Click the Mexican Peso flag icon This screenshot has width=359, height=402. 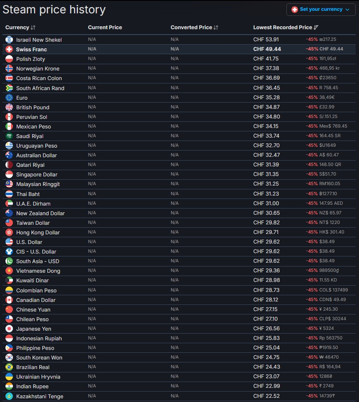pos(9,126)
